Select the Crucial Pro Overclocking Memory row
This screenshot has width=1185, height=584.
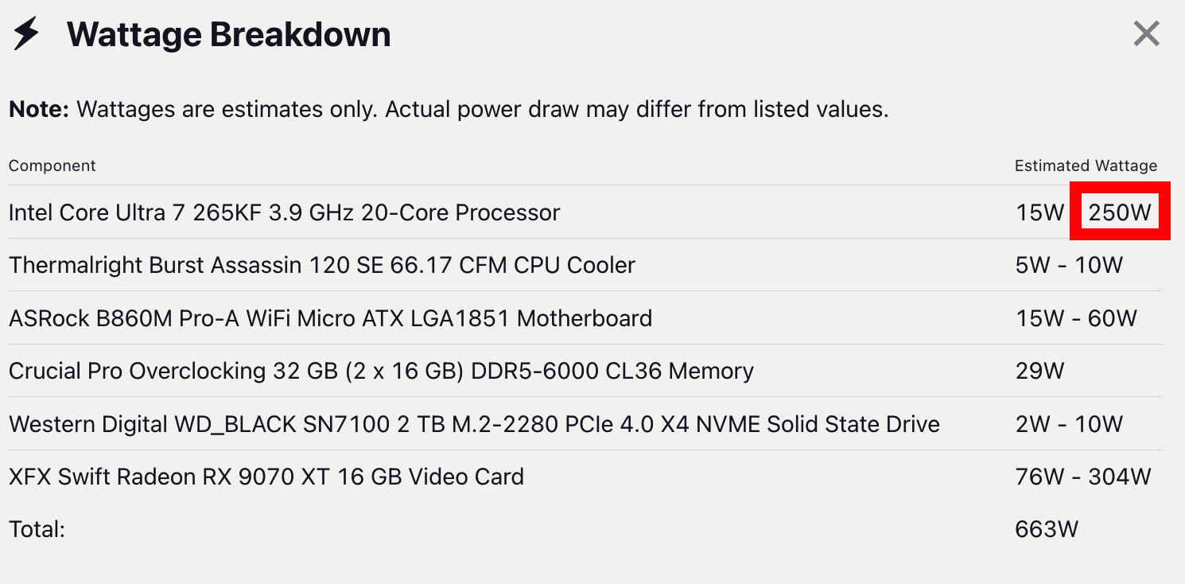pos(381,371)
